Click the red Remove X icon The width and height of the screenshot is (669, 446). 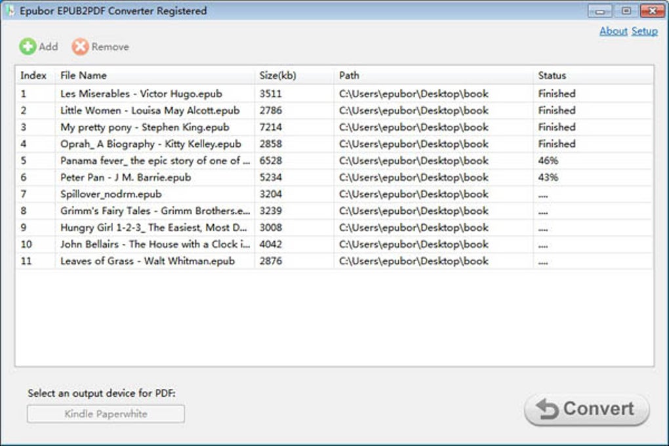(x=80, y=47)
